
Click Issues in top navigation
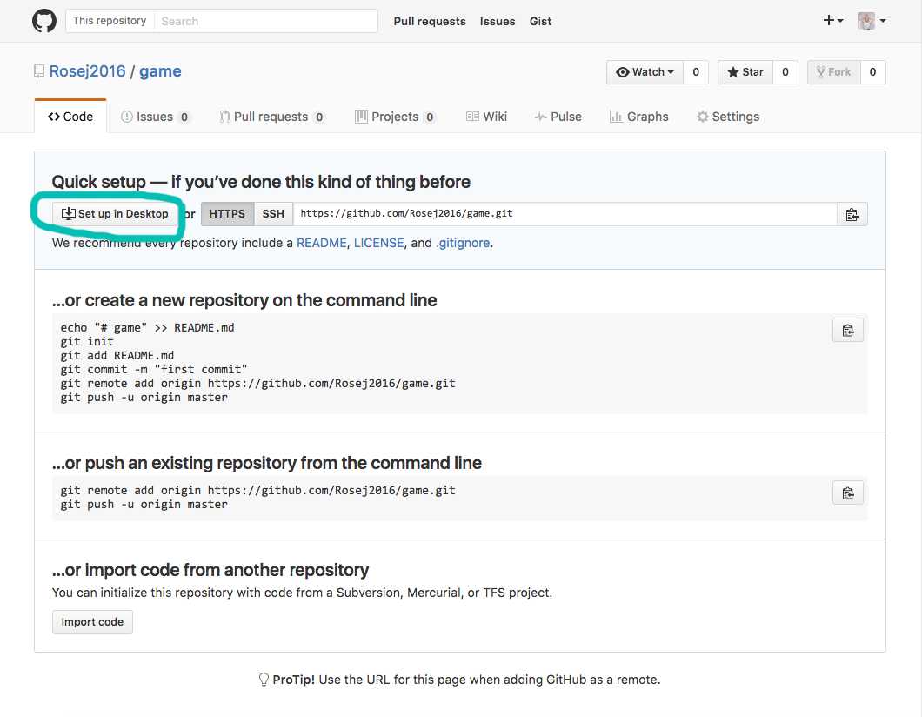click(x=497, y=21)
